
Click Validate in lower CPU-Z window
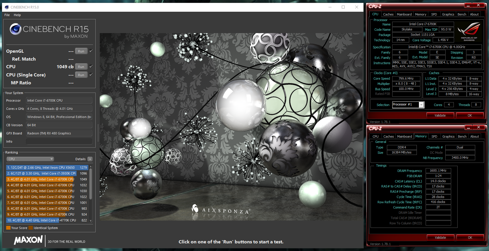tap(440, 238)
